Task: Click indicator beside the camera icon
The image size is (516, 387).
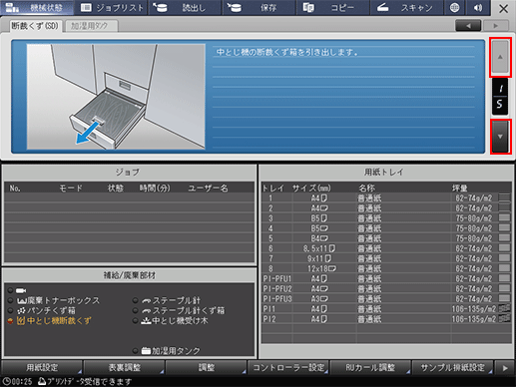Action: pos(11,290)
